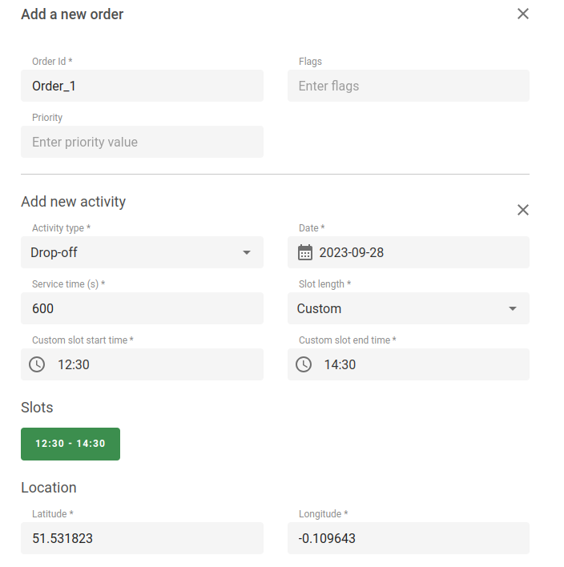The height and width of the screenshot is (567, 564).
Task: Expand the Activity type dropdown arrow
Action: click(246, 253)
